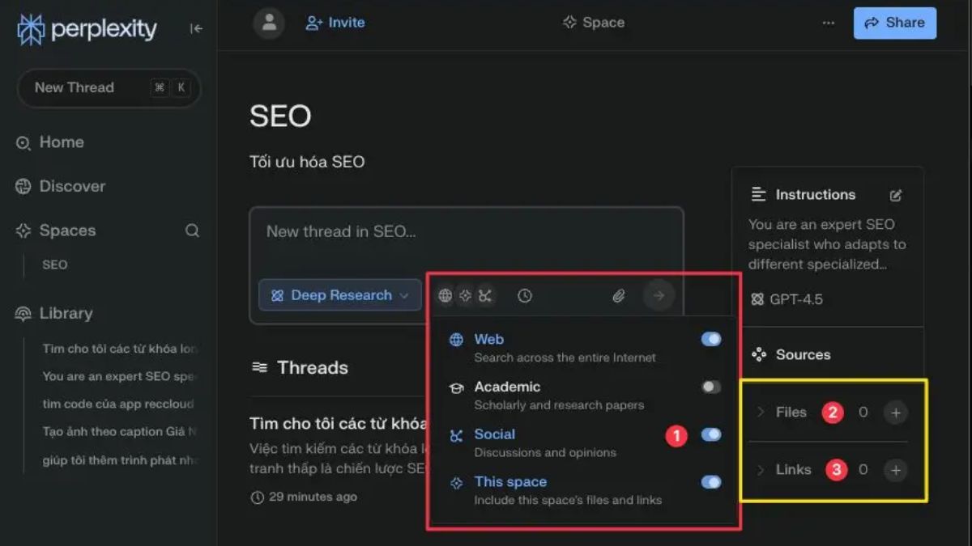
Task: Add a link with the plus button
Action: (x=895, y=470)
